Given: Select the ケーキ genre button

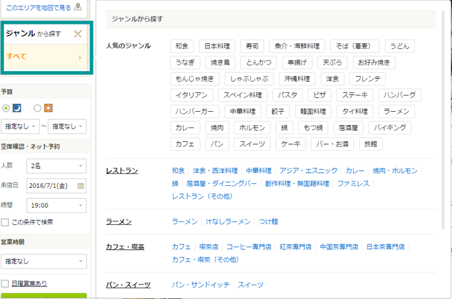Looking at the screenshot, I should pos(291,144).
